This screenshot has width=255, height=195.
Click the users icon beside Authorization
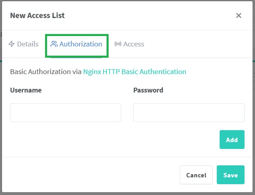(54, 44)
